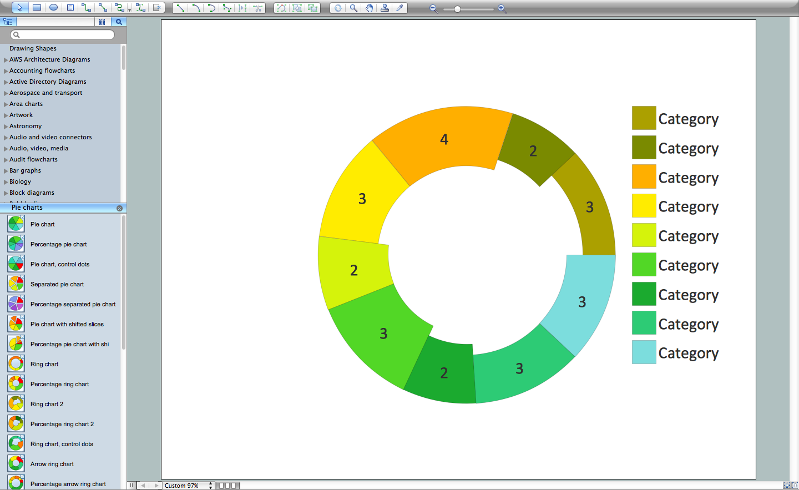Open the Drawing Shapes library
This screenshot has width=799, height=490.
point(33,48)
